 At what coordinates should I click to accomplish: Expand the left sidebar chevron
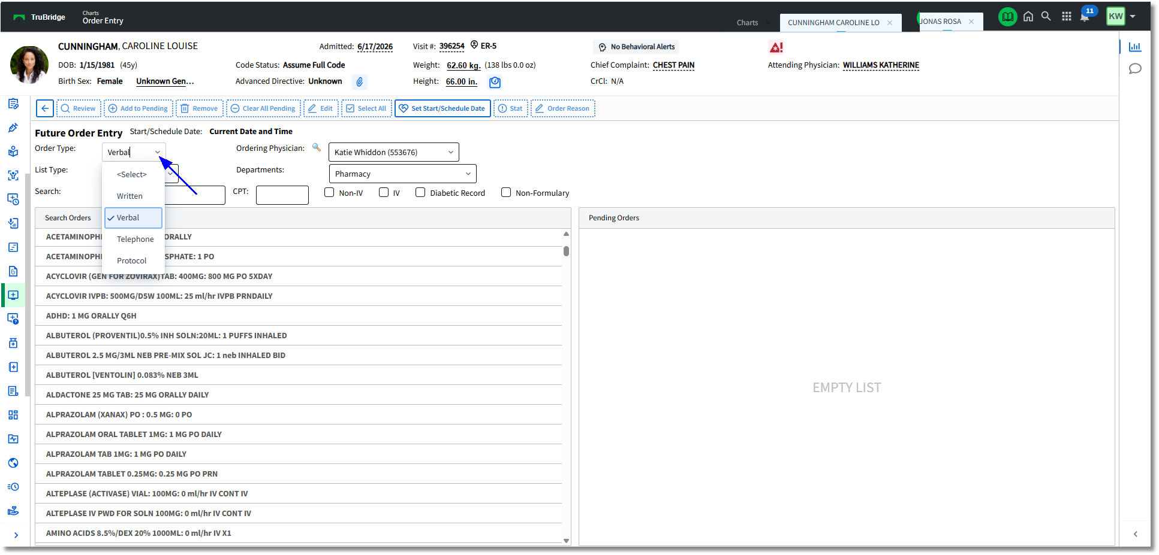pyautogui.click(x=16, y=535)
